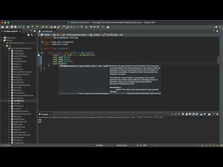Close the Lambda.java editor tab

coord(54,31)
